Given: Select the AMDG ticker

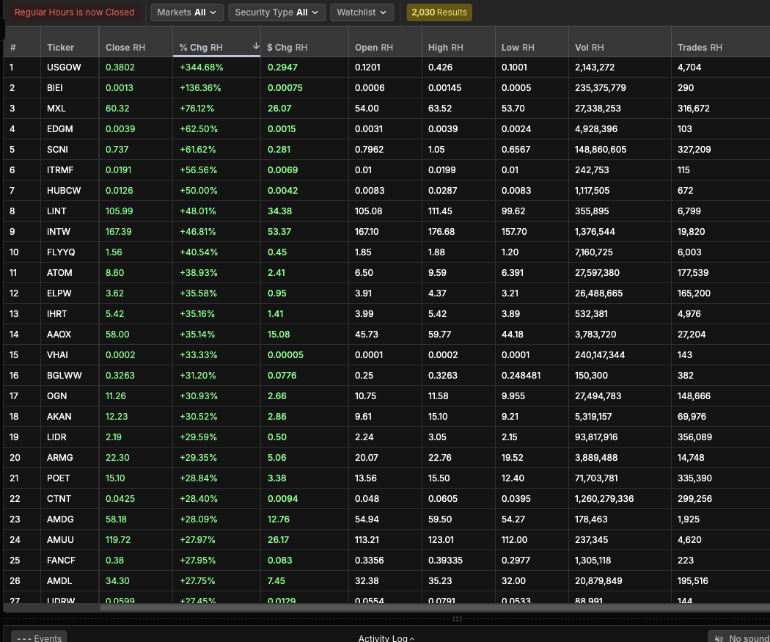Looking at the screenshot, I should (60, 519).
